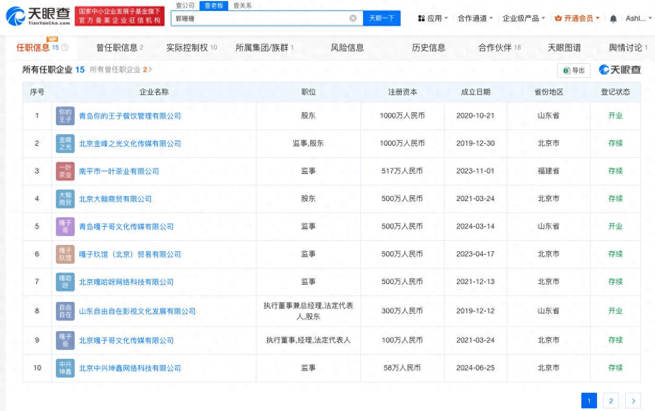Switch to the 查公司 search tab

[x=185, y=5]
